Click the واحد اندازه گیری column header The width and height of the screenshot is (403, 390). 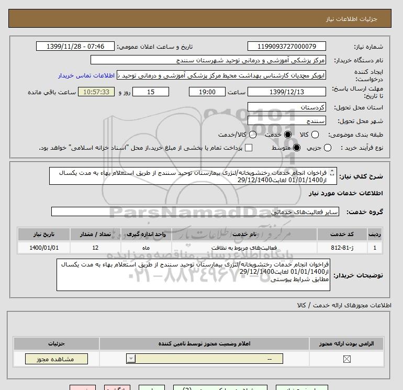pyautogui.click(x=146, y=234)
